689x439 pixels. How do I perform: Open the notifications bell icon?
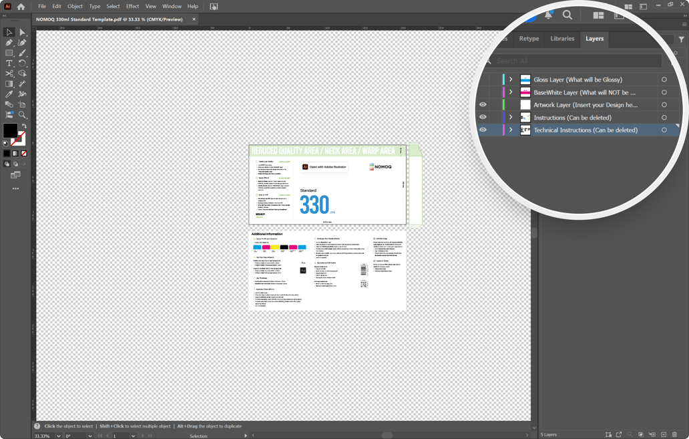pyautogui.click(x=548, y=15)
